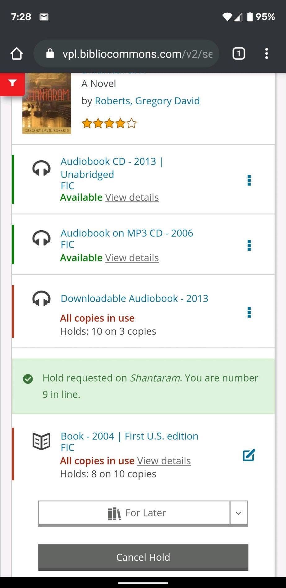Screen dimensions: 286x588
Task: Open Downloadable Audiobook - 2013 format link
Action: (134, 298)
